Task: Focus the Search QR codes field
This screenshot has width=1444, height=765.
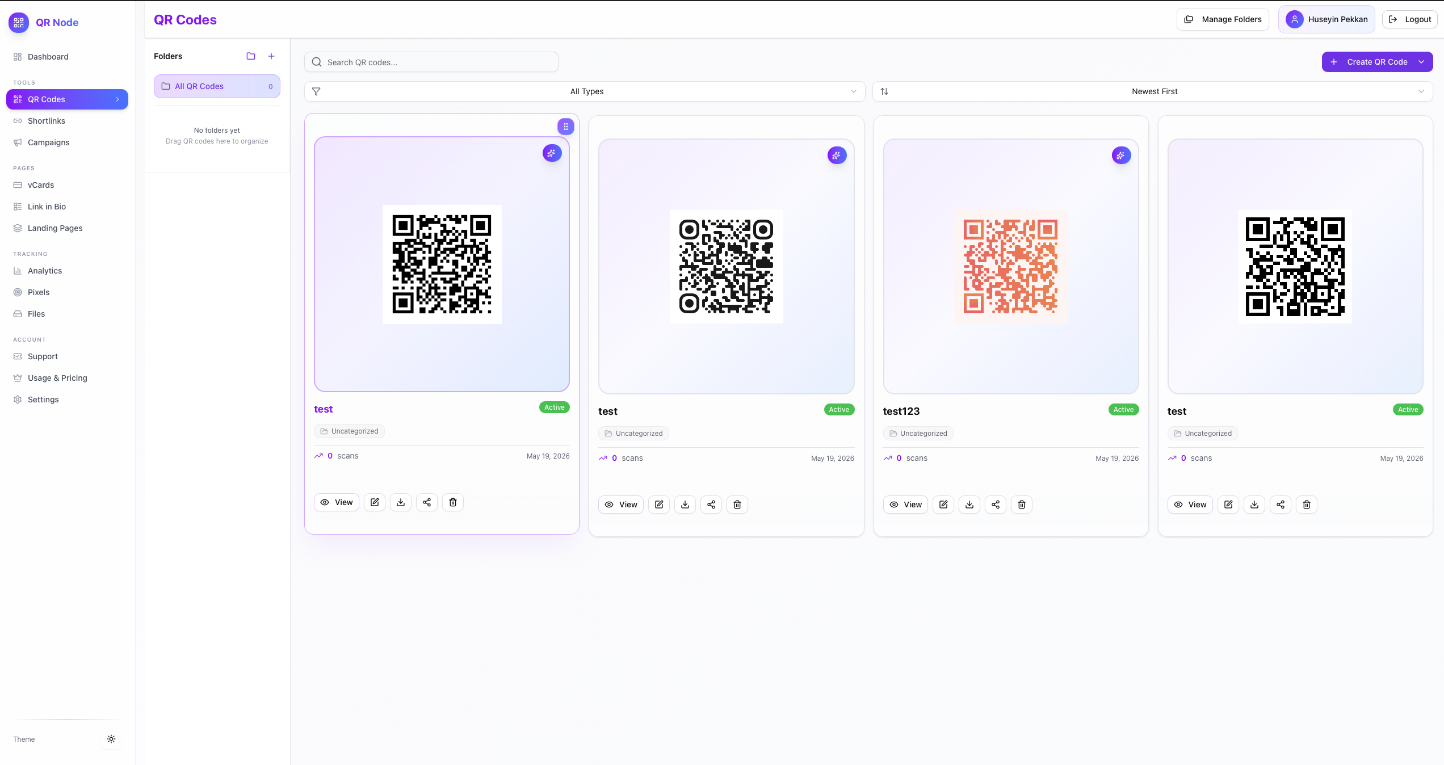Action: click(431, 62)
